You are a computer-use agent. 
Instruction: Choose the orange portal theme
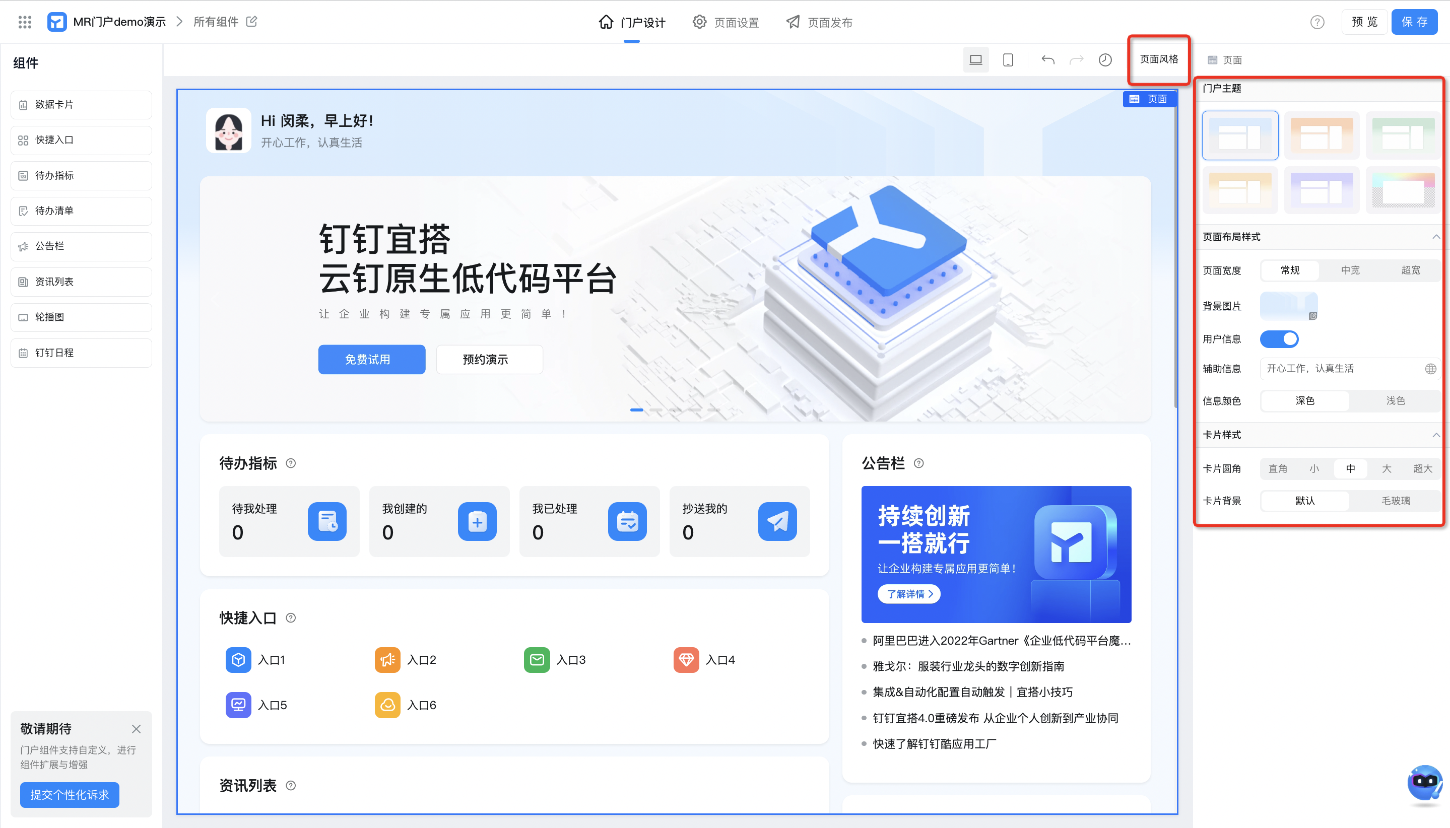pos(1322,135)
